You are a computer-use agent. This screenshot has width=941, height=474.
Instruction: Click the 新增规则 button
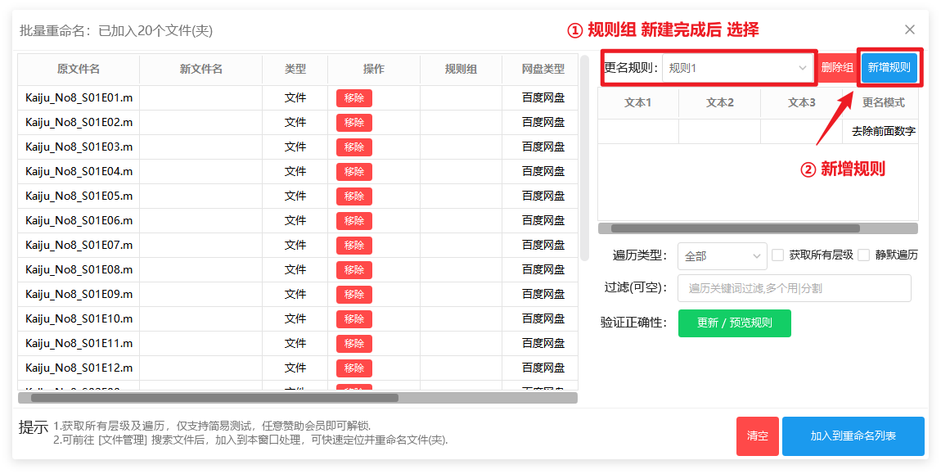click(889, 68)
